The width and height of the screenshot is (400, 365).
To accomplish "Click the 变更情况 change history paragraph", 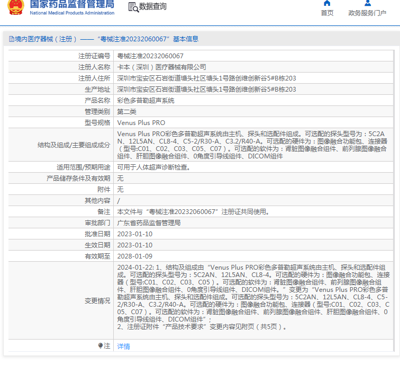I will tap(253, 297).
